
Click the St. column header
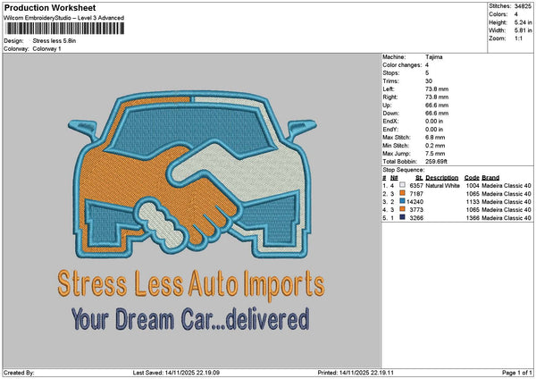coord(419,178)
